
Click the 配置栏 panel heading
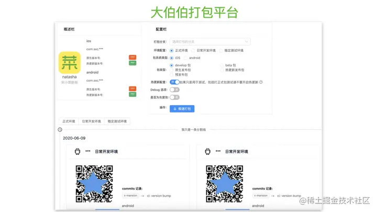point(161,29)
